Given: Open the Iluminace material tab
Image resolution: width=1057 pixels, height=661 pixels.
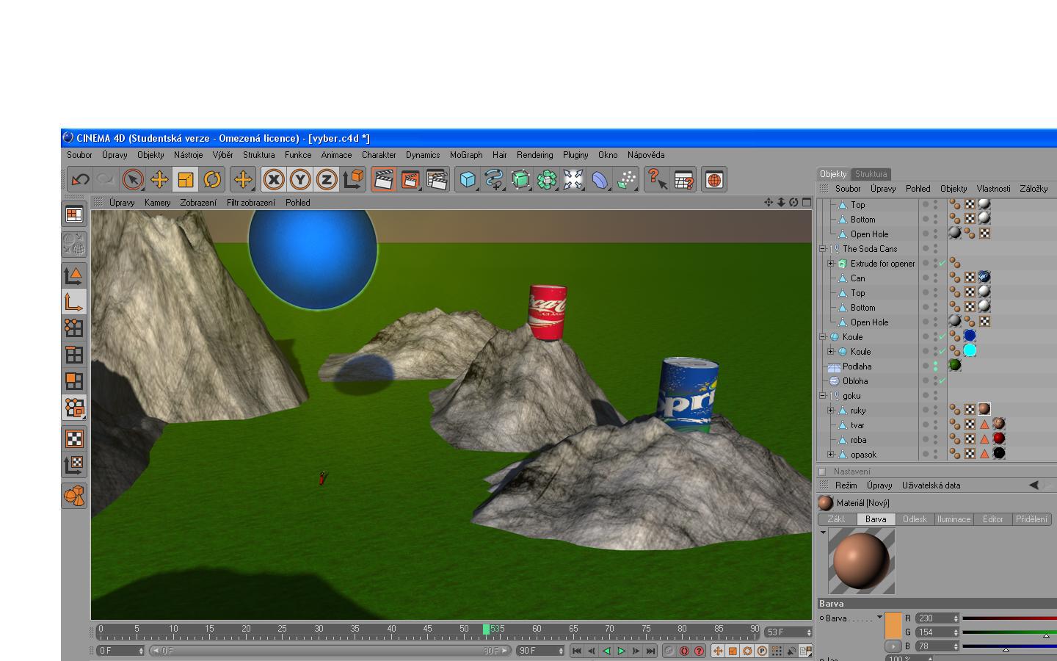Looking at the screenshot, I should coord(954,519).
